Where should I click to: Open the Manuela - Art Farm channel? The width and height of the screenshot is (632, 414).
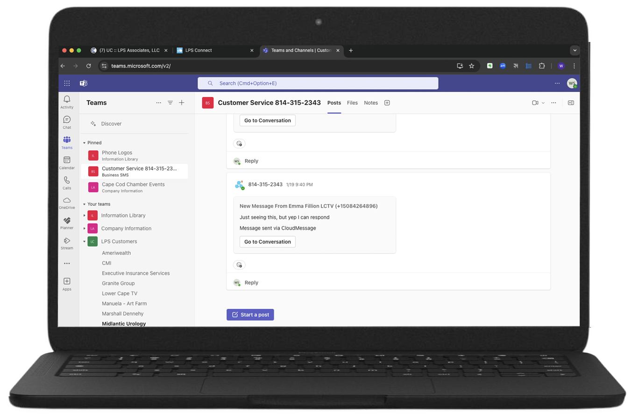[x=124, y=303]
